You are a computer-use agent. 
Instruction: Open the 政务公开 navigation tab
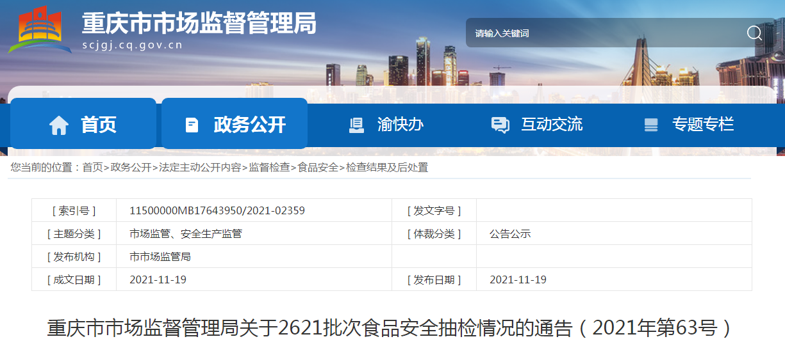click(x=249, y=125)
